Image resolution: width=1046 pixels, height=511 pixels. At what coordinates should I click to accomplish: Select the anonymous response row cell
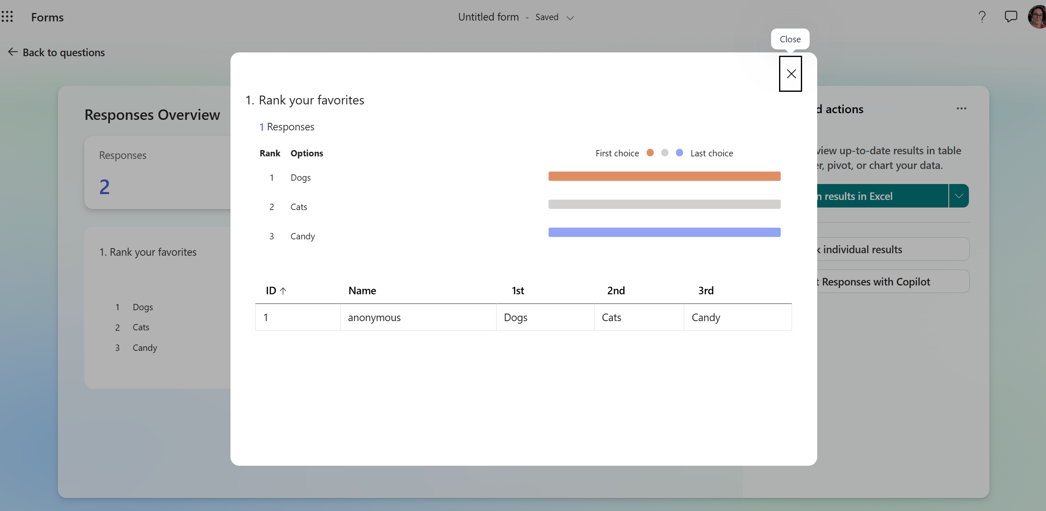pyautogui.click(x=374, y=317)
